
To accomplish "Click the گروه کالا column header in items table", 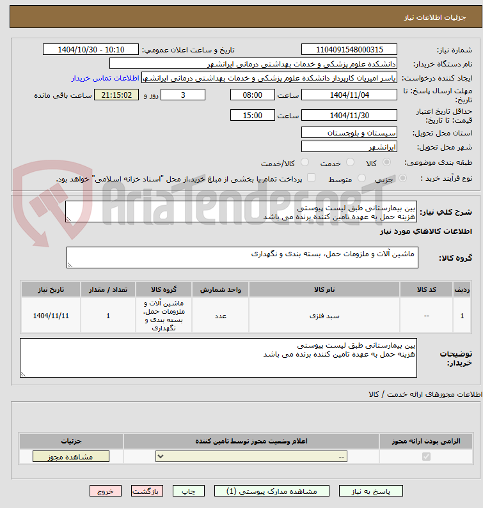I will point(164,289).
